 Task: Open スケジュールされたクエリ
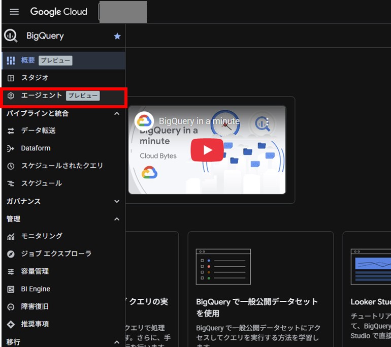click(x=63, y=166)
